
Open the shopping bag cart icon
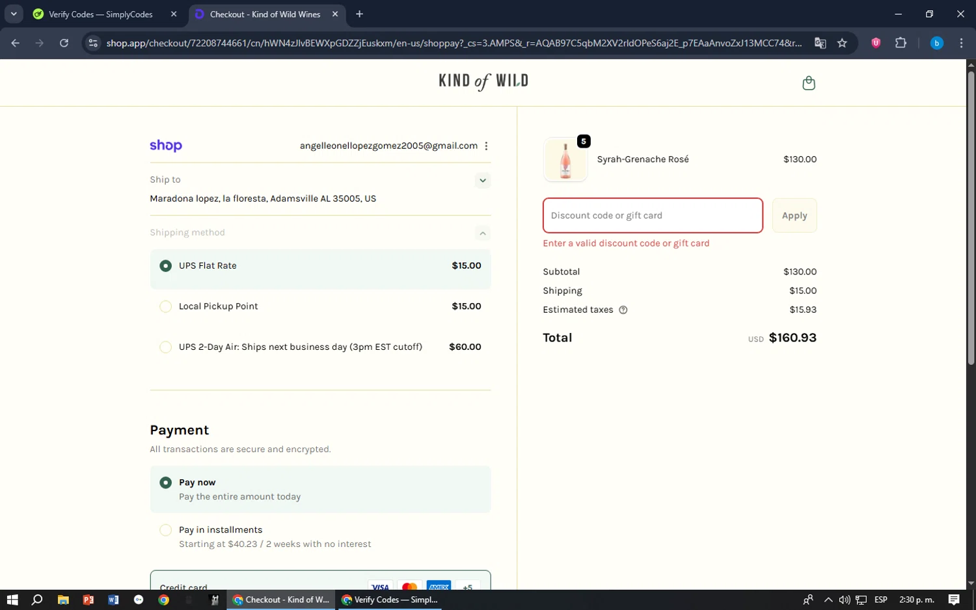coord(809,83)
